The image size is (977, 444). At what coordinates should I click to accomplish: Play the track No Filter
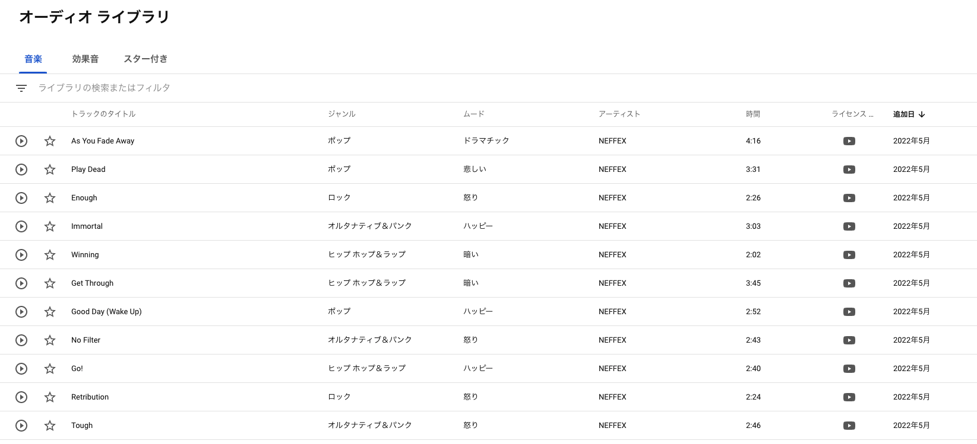tap(21, 340)
